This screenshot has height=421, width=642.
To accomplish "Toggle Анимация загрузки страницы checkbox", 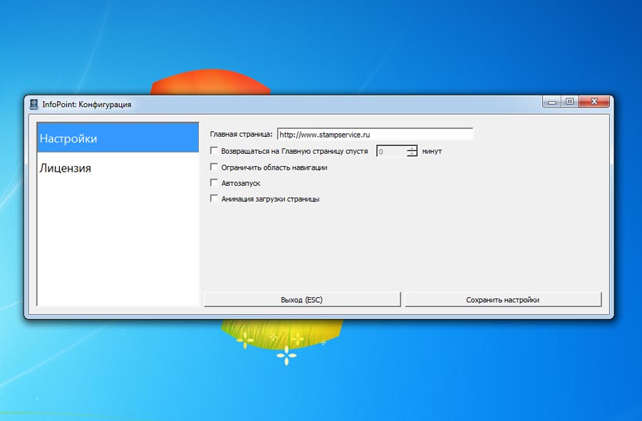I will click(x=214, y=199).
